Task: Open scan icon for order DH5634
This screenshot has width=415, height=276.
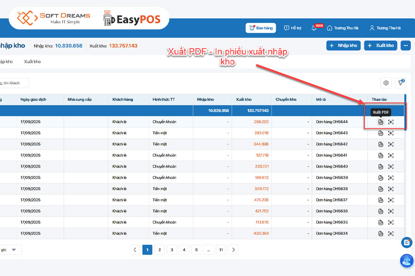Action: tap(391, 234)
